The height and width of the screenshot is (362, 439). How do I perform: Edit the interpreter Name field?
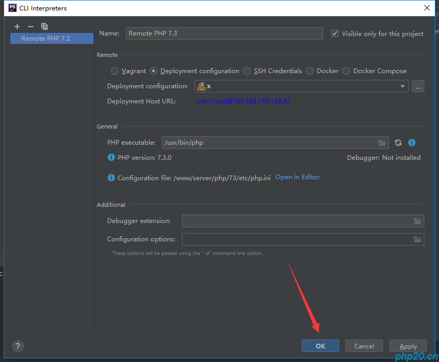pos(224,33)
